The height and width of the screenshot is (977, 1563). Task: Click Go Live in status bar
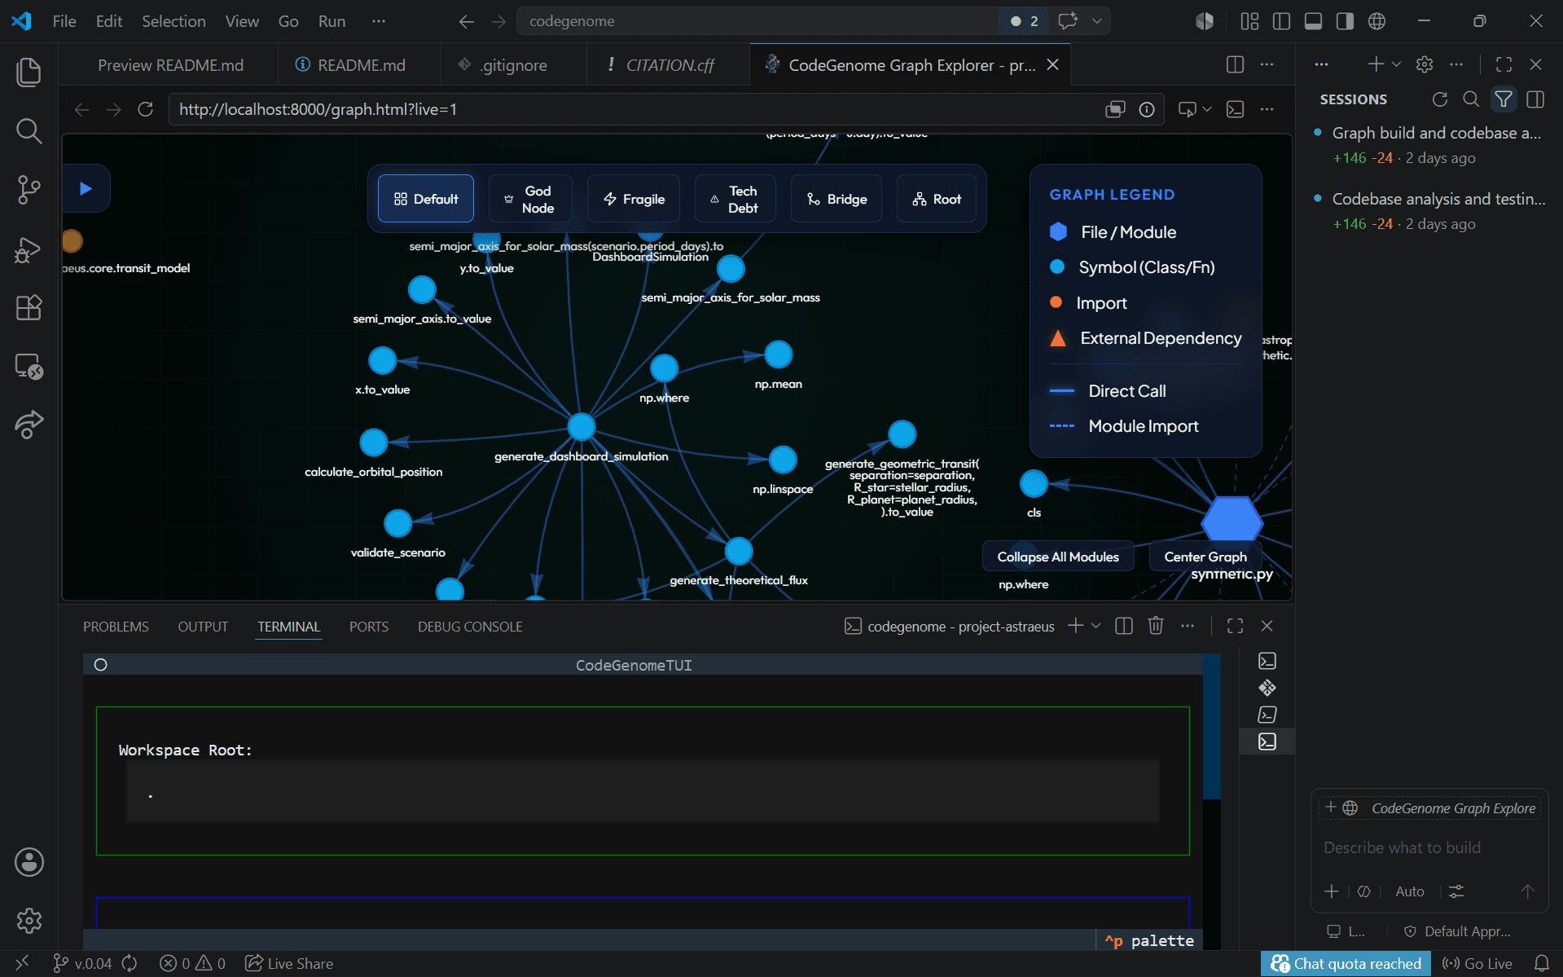click(1477, 963)
